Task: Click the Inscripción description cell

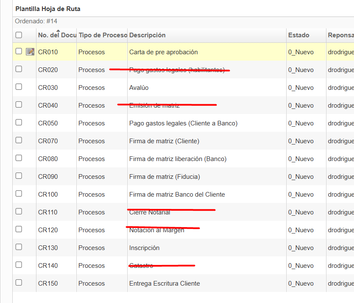Action: pyautogui.click(x=144, y=248)
